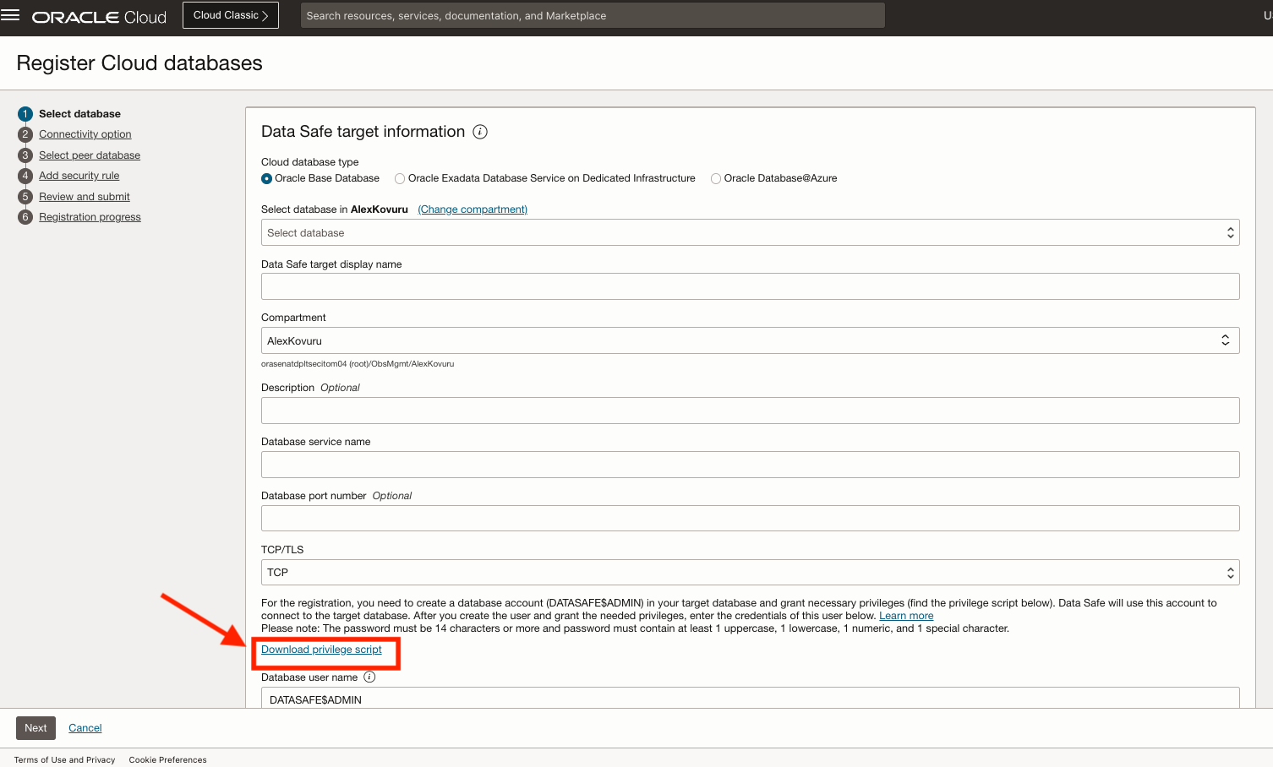Click the Database service name field
Image resolution: width=1273 pixels, height=767 pixels.
point(750,465)
